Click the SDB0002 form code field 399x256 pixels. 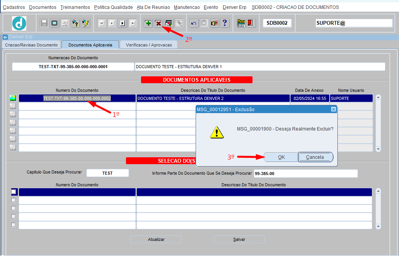[277, 23]
